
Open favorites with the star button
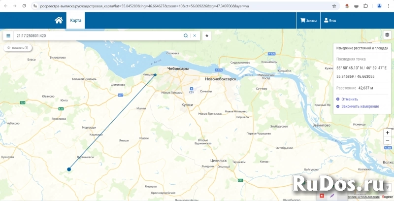(x=207, y=35)
